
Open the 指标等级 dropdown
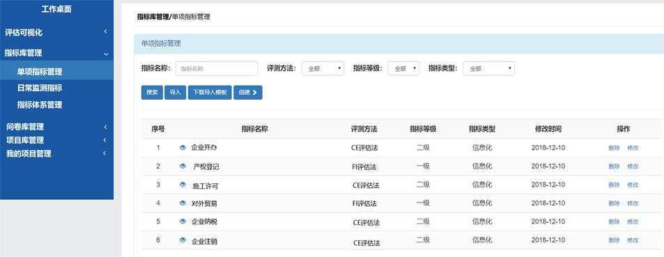click(403, 68)
